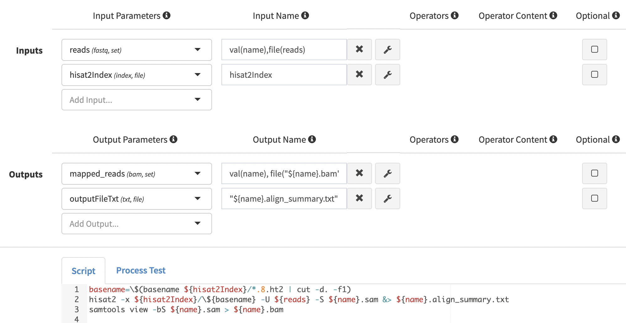Open wrench options for reads input

point(388,50)
